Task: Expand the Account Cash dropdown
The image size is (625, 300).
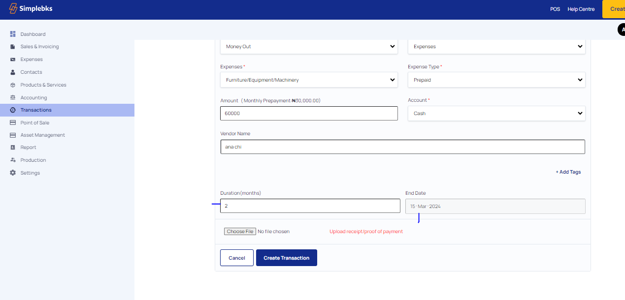Action: pos(496,113)
